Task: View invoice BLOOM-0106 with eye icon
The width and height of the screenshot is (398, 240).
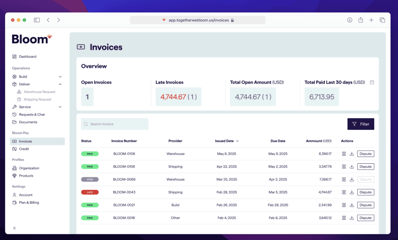Action: [344, 167]
